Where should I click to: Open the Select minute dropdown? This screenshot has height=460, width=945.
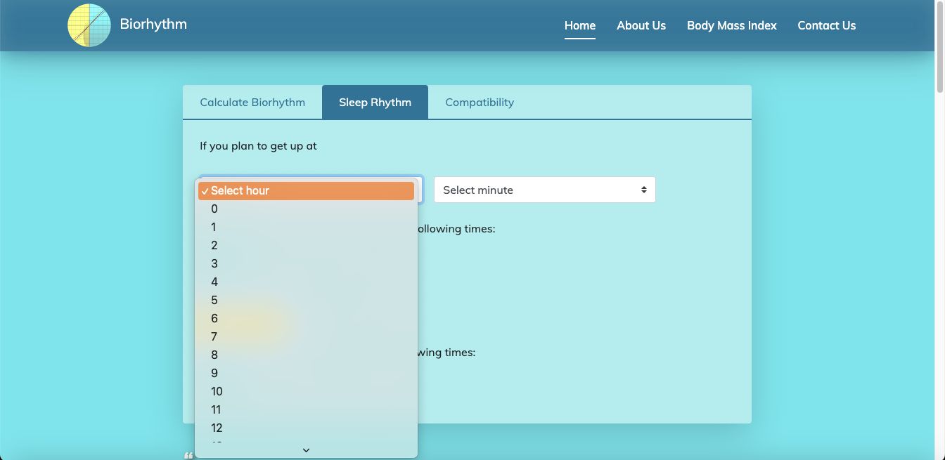(x=544, y=190)
